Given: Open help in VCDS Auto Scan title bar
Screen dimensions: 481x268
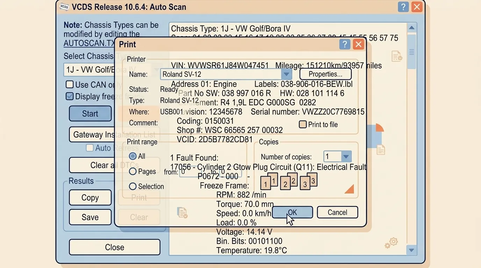Looking at the screenshot, I should [403, 7].
